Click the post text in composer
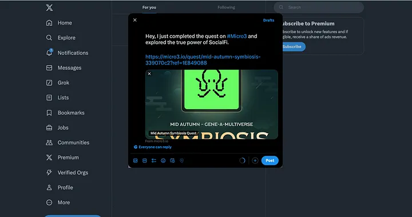Viewport: 412px width, 217px height. click(201, 39)
